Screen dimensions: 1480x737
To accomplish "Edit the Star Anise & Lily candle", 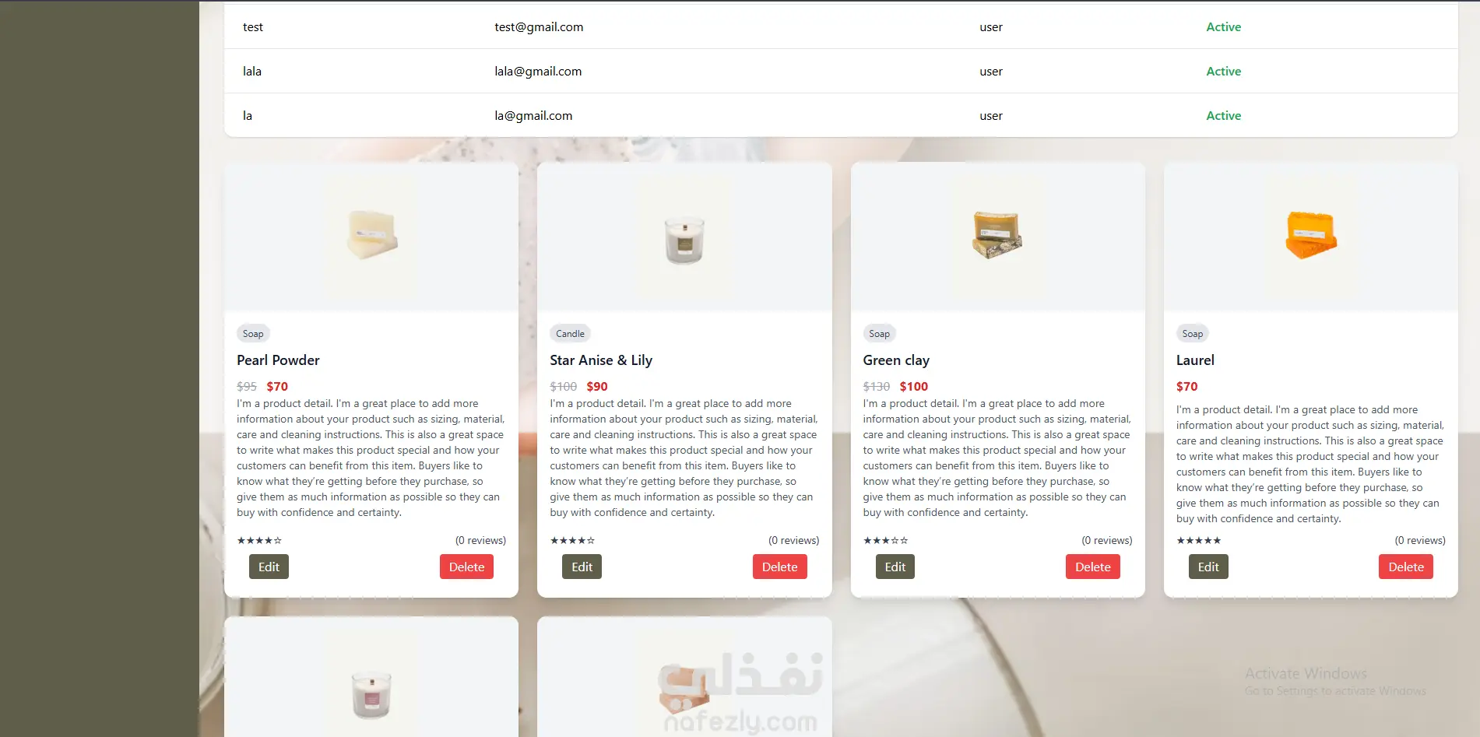I will 582,567.
